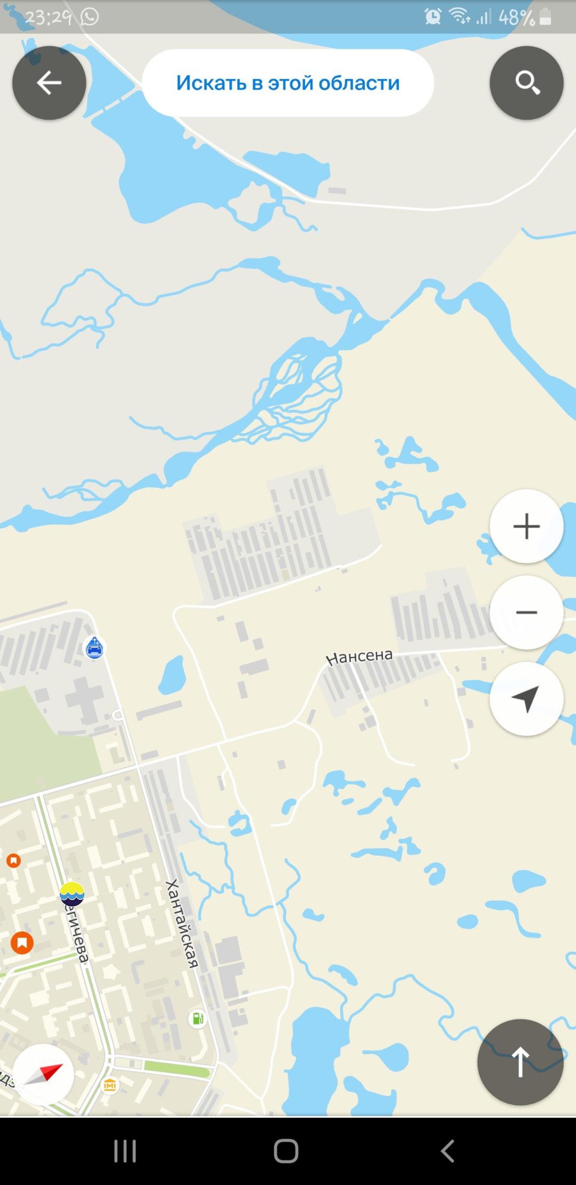Tap 'Искать в этой области' button
This screenshot has height=1185, width=576.
(x=288, y=83)
